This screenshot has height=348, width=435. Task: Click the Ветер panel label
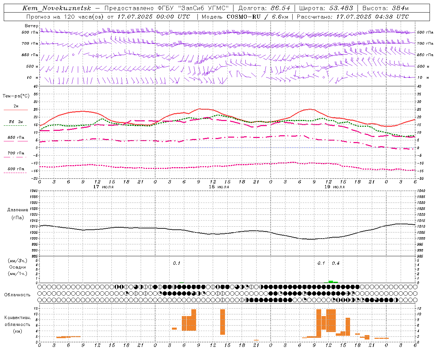(31, 26)
